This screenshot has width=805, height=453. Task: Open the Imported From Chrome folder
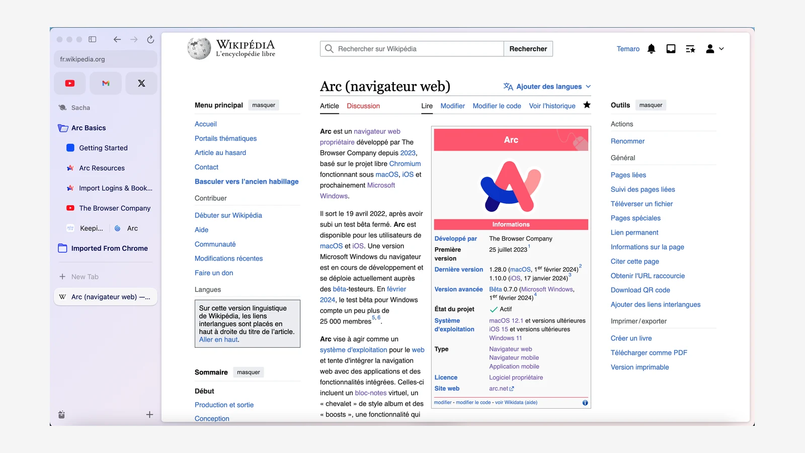click(103, 249)
